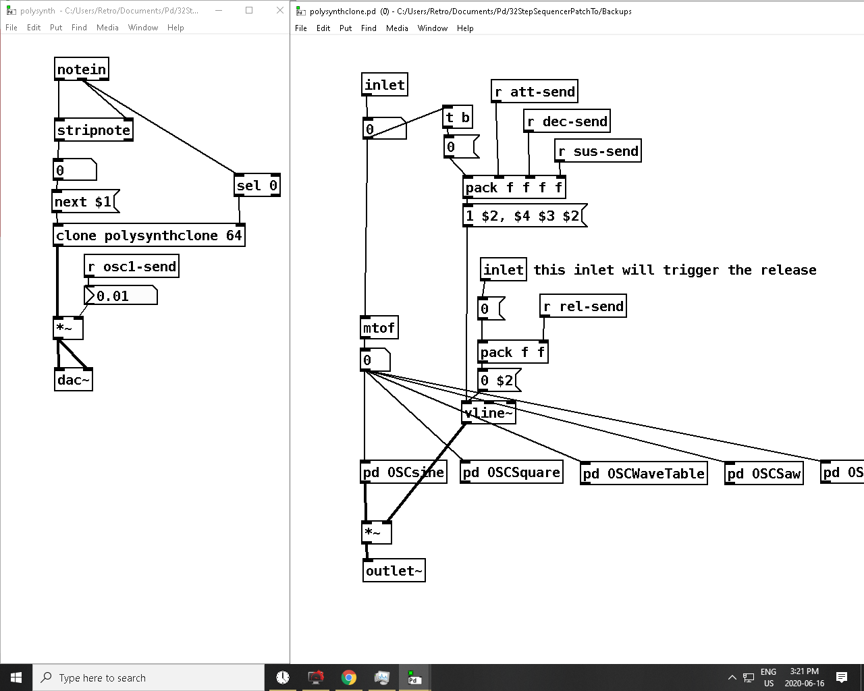Open the notification center icon
This screenshot has height=691, width=864.
pos(842,678)
